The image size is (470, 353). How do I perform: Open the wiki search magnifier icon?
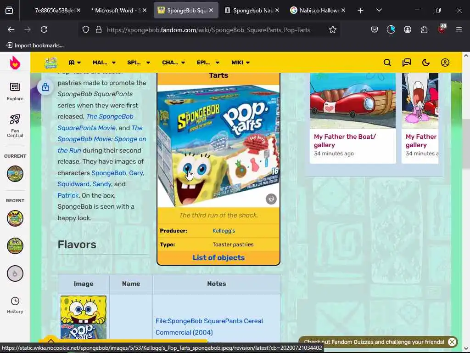387,63
